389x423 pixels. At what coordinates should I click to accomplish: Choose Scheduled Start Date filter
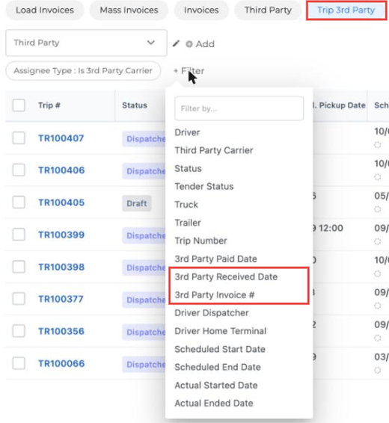(220, 349)
